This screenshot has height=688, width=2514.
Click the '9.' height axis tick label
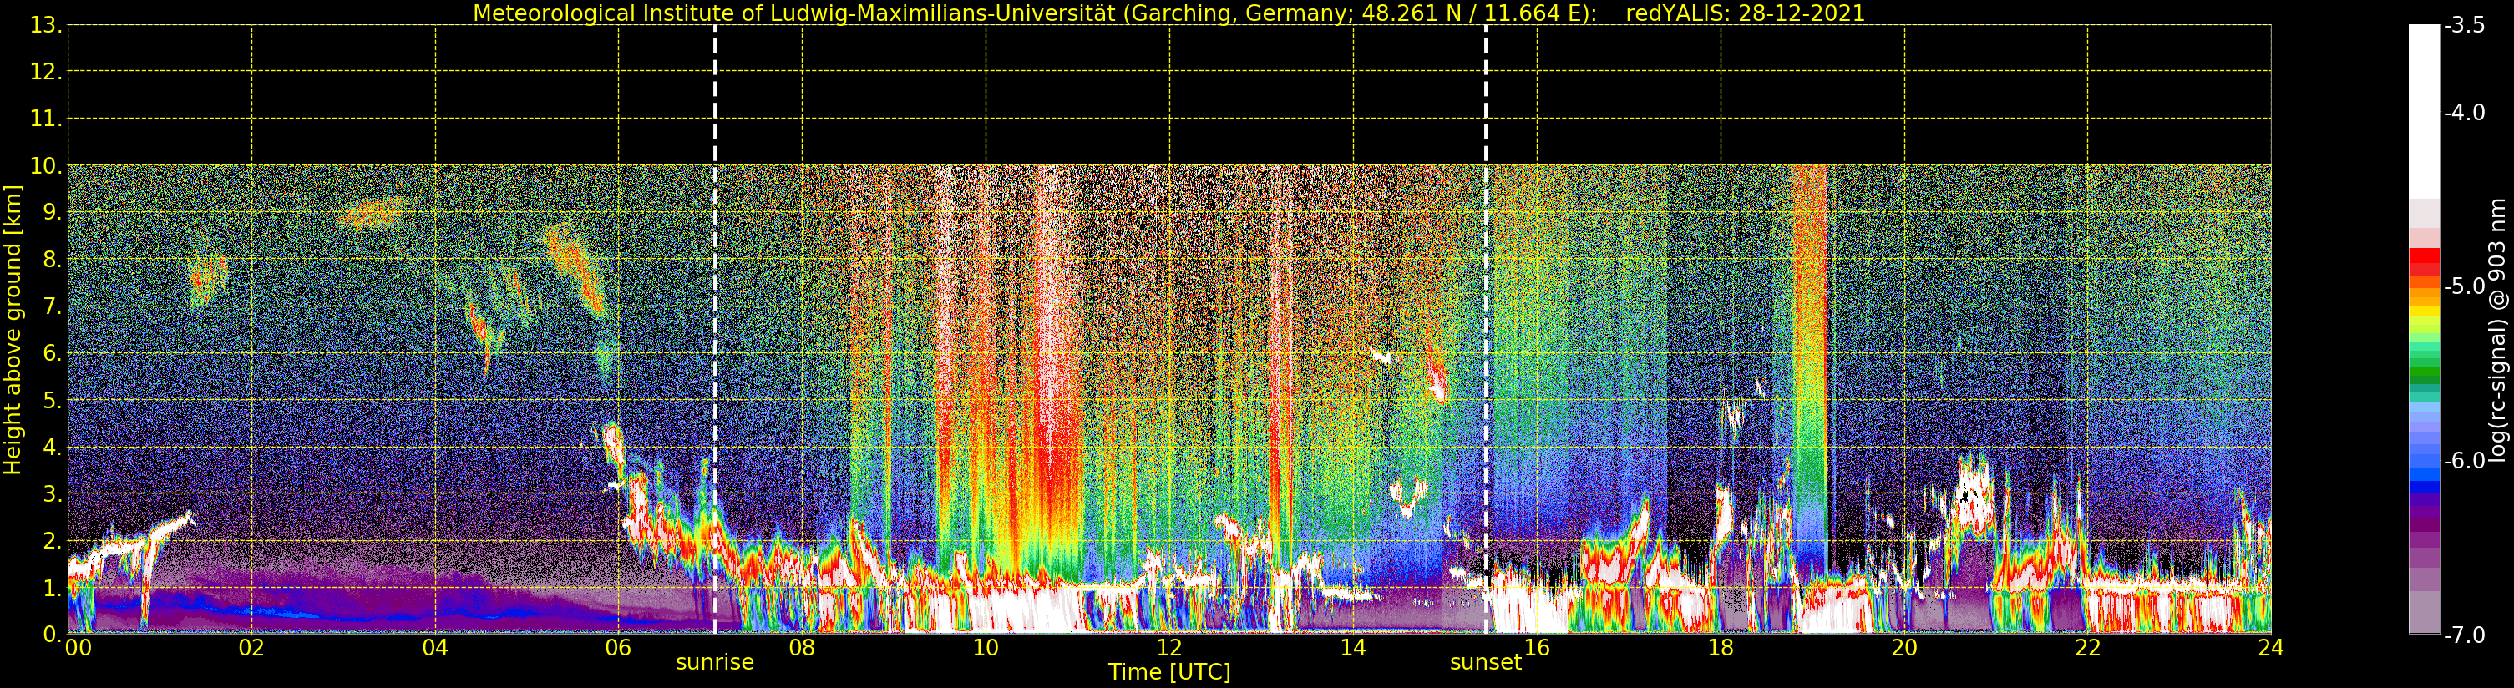53,213
